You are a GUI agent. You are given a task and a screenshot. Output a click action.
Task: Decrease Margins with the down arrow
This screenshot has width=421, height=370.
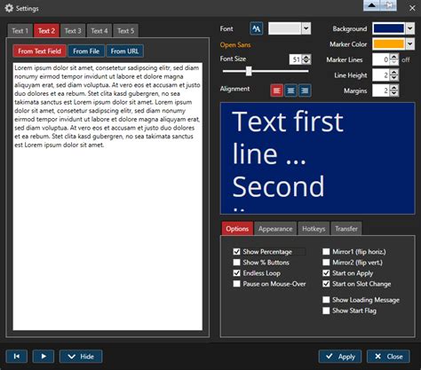tap(393, 93)
